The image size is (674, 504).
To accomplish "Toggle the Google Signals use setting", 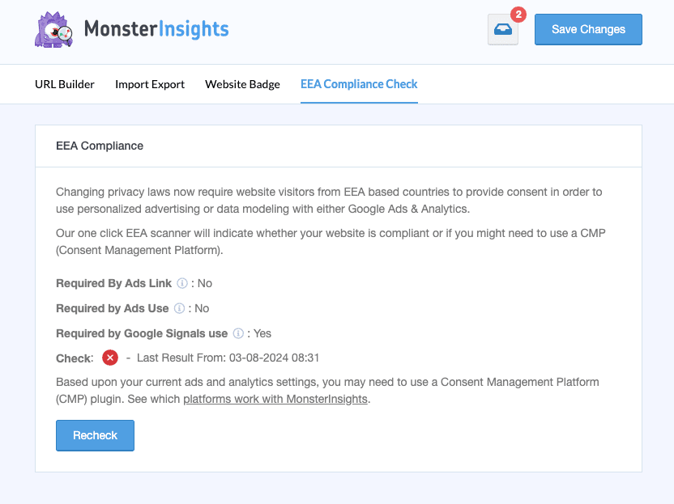I will [262, 333].
